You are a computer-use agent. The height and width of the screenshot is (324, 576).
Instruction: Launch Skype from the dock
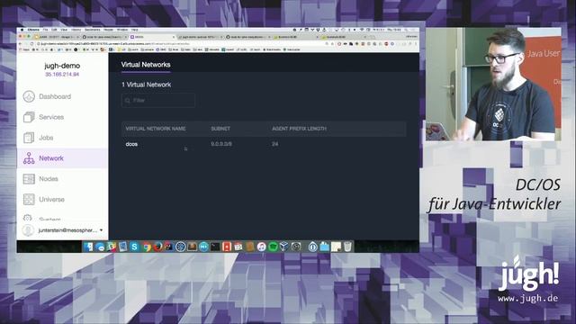(x=134, y=247)
